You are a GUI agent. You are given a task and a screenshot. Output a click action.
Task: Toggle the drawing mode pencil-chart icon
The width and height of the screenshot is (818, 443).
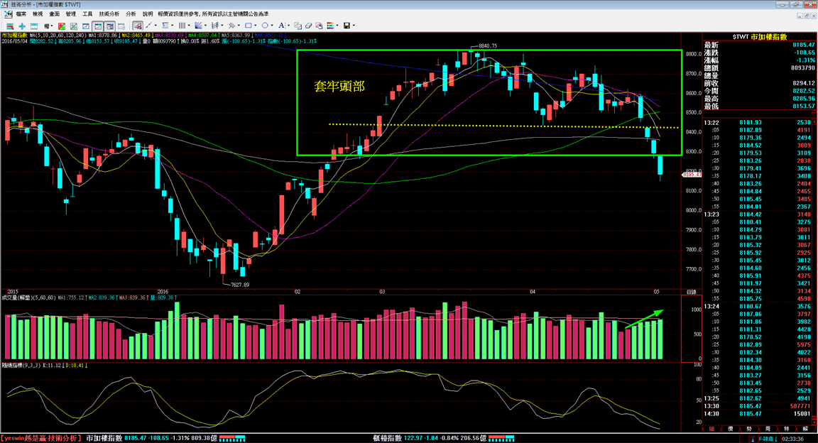coord(138,26)
